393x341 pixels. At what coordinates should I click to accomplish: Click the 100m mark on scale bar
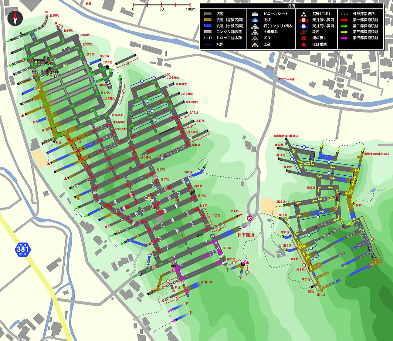point(190,9)
